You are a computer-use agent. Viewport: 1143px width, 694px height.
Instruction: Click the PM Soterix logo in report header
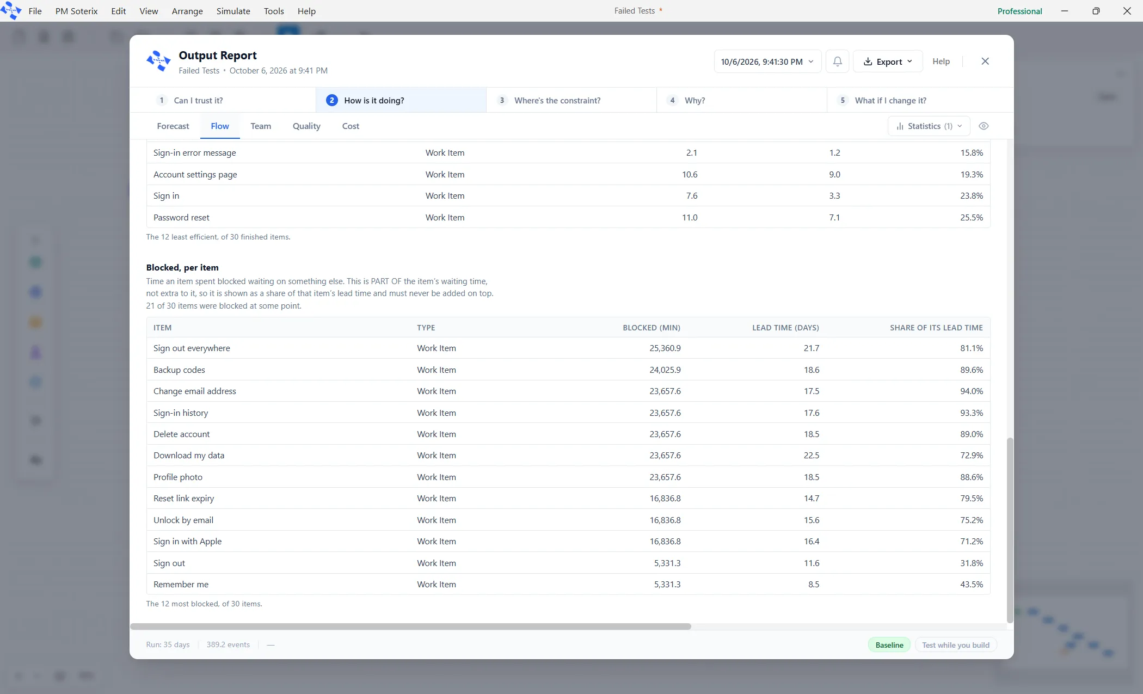point(158,61)
